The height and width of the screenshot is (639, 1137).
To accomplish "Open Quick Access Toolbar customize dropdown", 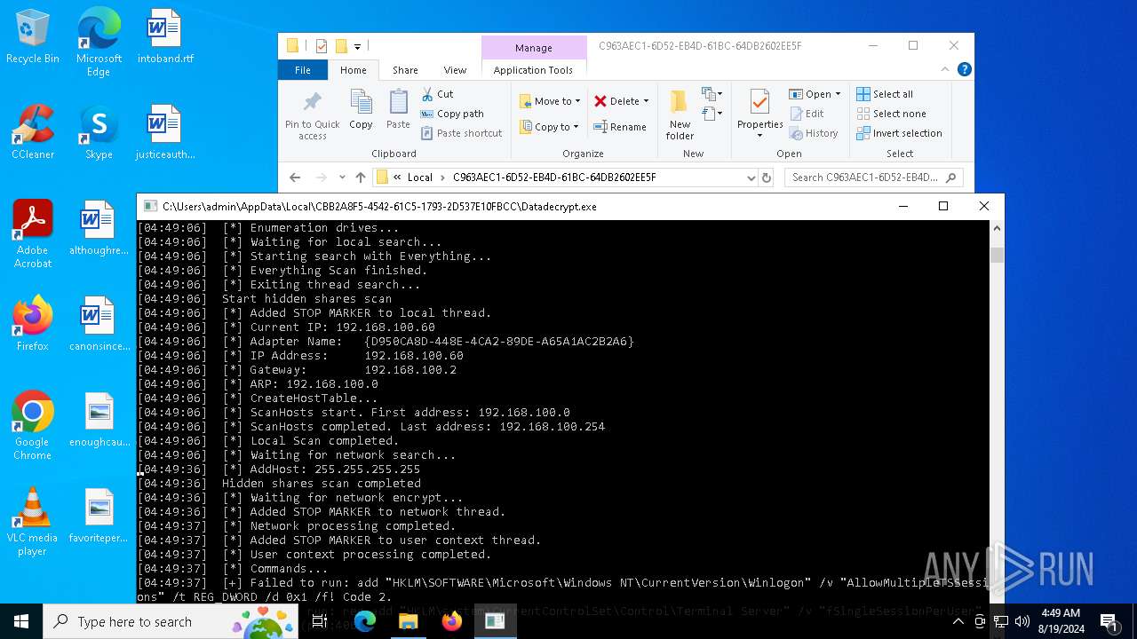I will coord(357,46).
